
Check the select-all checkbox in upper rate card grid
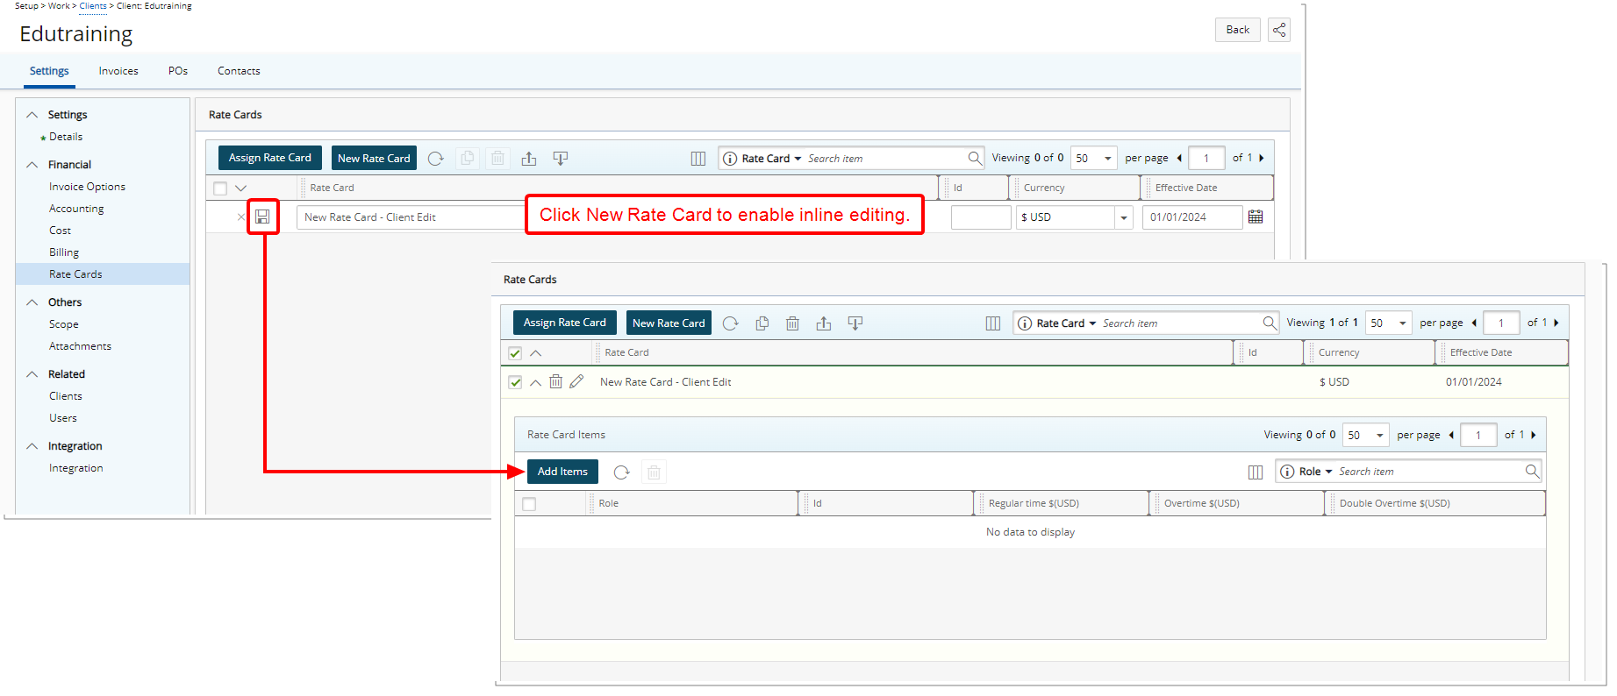[x=220, y=188]
